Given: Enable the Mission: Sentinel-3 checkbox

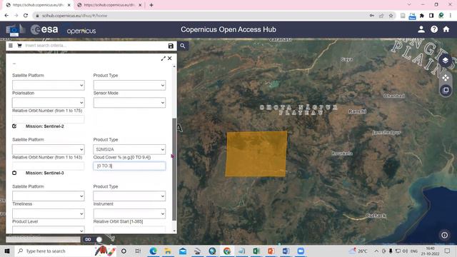Looking at the screenshot, I should (14, 173).
